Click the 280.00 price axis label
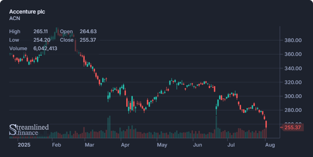This screenshot has width=313, height=157. click(x=293, y=110)
